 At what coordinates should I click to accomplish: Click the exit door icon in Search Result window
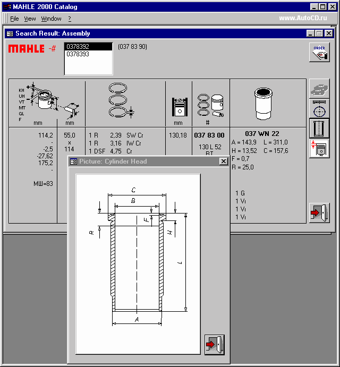319,213
